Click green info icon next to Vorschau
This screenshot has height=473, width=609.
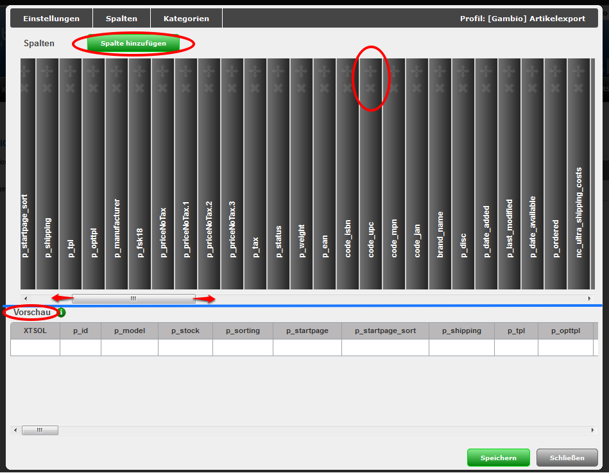click(x=61, y=313)
